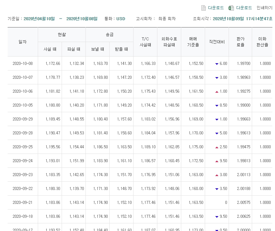Click the red up arrow in the 2020-09-23 row
This screenshot has width=275, height=231.
pos(217,175)
